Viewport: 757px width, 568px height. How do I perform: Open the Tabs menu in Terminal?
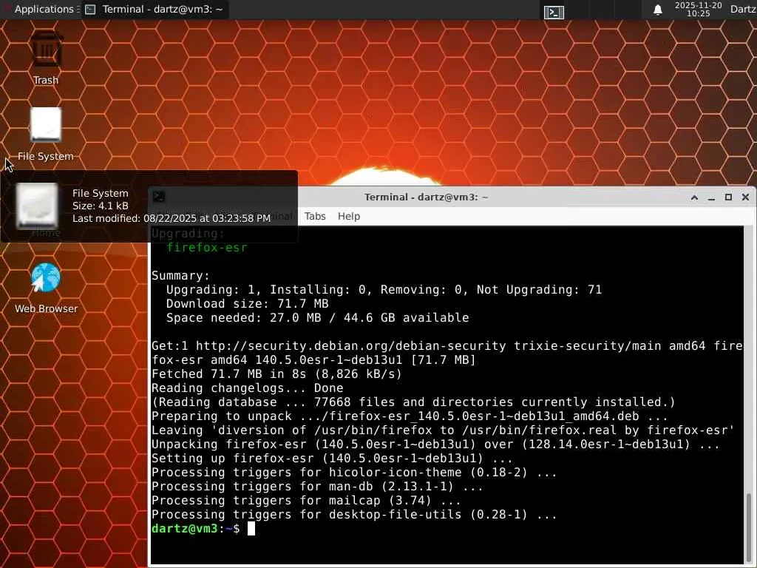point(315,217)
